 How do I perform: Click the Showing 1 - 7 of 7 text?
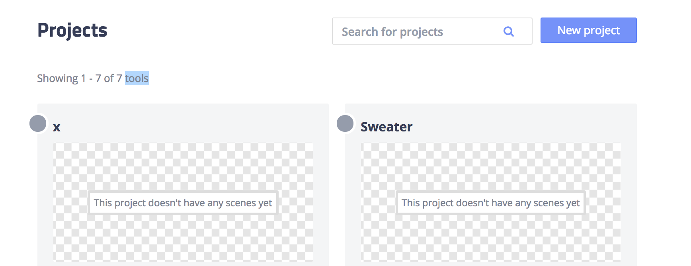pyautogui.click(x=80, y=78)
